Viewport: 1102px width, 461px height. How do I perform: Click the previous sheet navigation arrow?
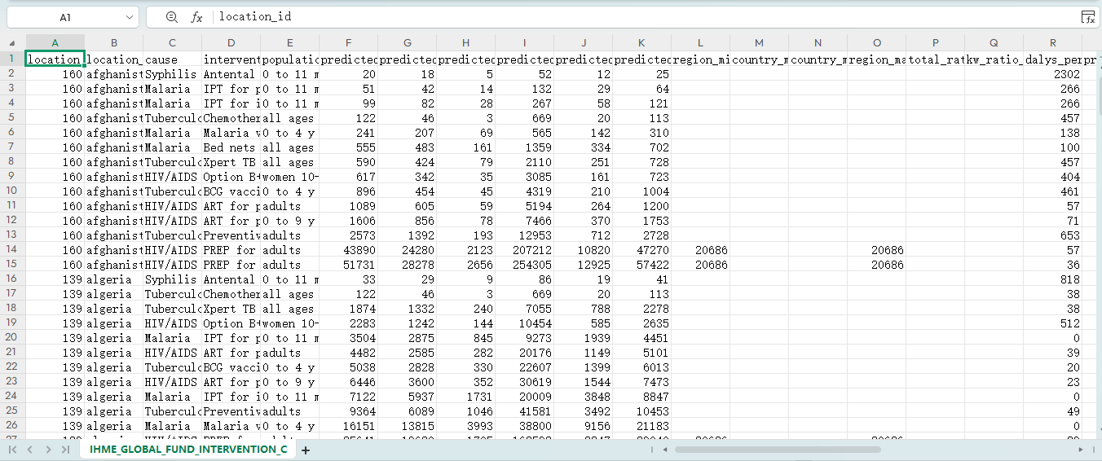(x=29, y=450)
